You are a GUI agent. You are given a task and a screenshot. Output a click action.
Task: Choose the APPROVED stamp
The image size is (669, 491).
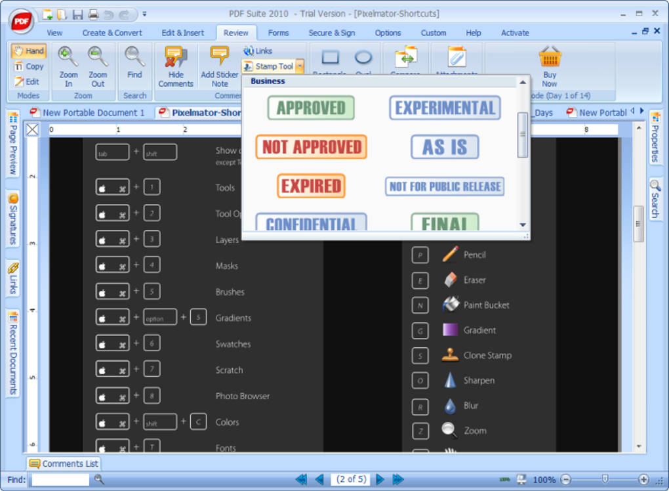click(x=311, y=108)
